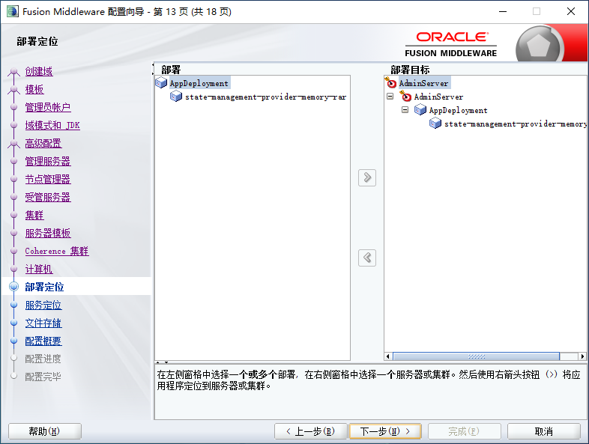Collapse nested AdminServer tree node

[x=390, y=97]
